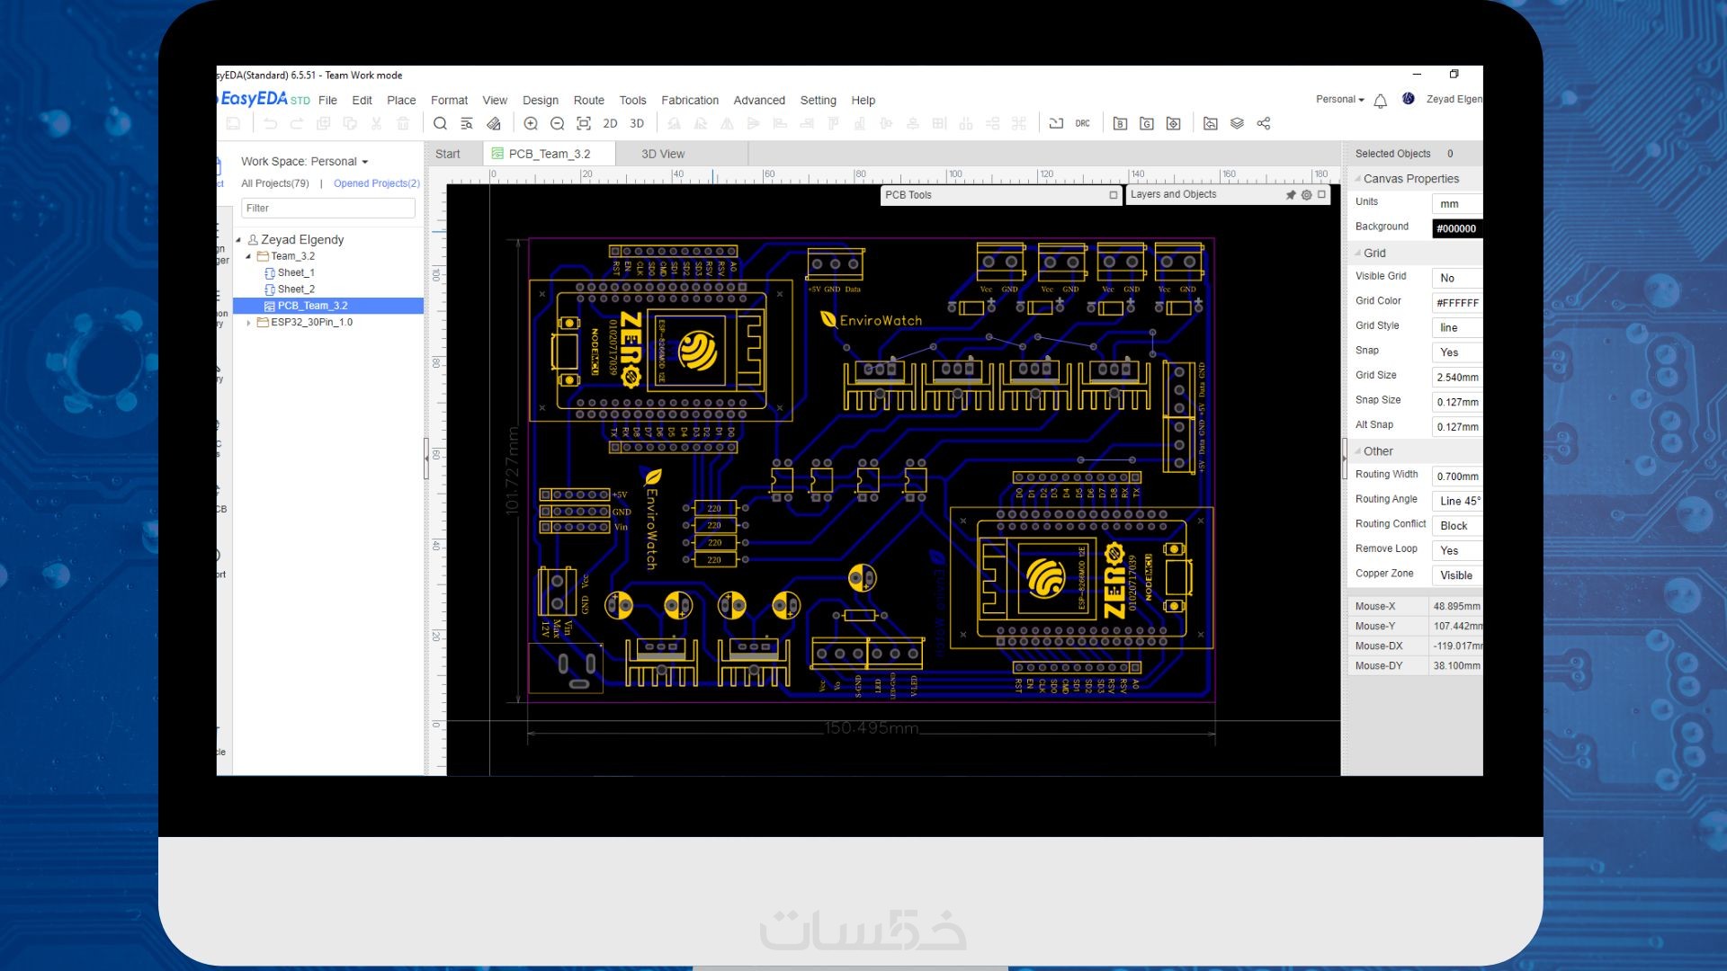Collapse the Team_3.2 project folder

(x=249, y=256)
